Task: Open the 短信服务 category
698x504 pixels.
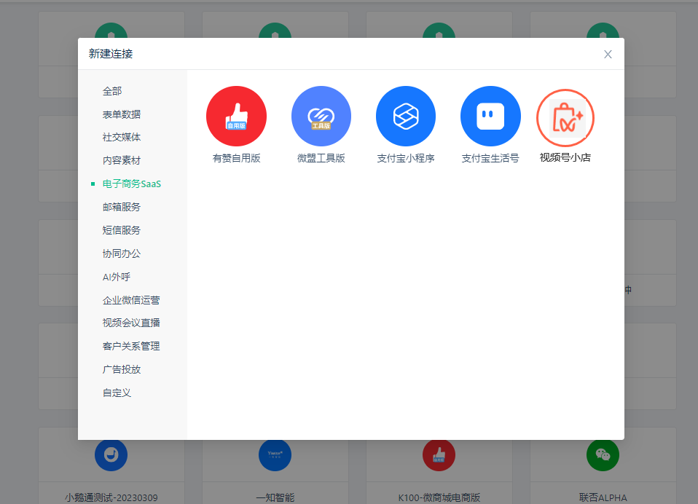Action: pos(122,230)
